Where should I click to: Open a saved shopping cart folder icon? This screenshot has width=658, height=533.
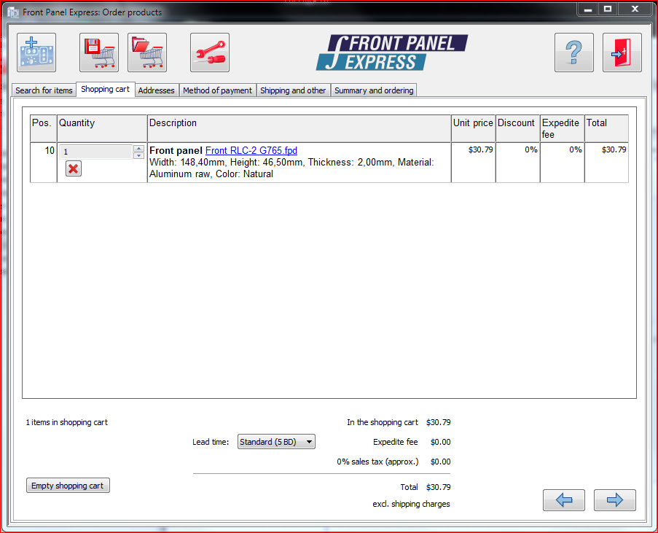[x=147, y=52]
